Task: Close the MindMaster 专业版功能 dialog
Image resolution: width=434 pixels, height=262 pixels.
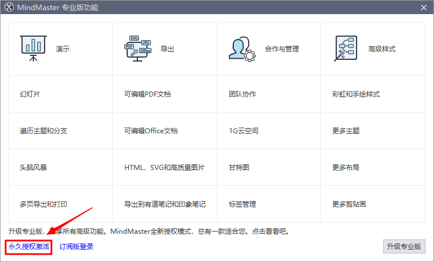Action: click(x=424, y=7)
